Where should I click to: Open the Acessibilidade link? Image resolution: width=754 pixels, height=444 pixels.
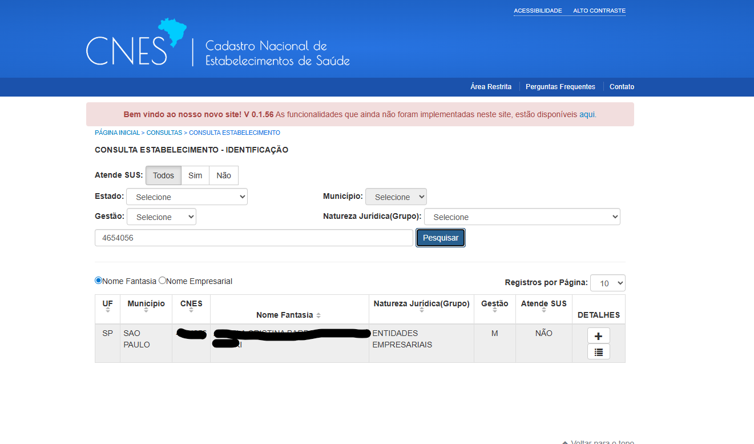(x=538, y=11)
